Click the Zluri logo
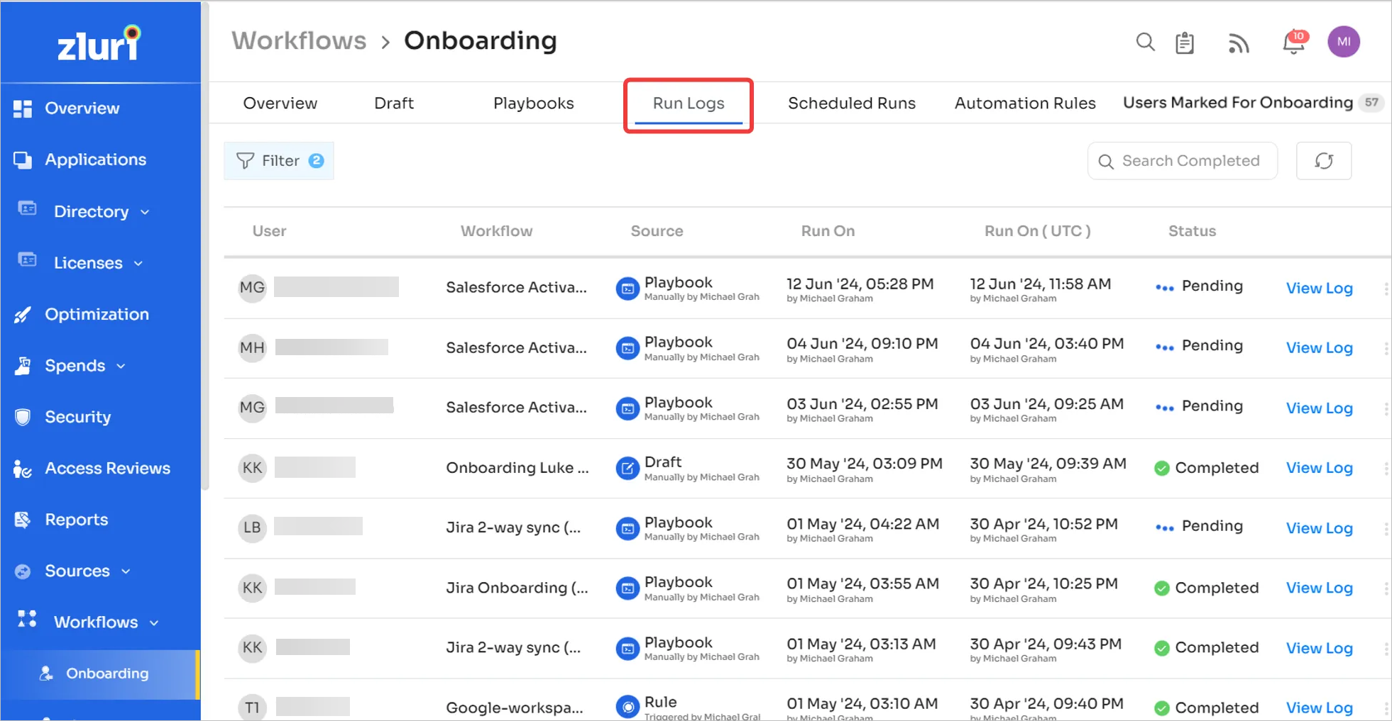The height and width of the screenshot is (721, 1392). (99, 44)
